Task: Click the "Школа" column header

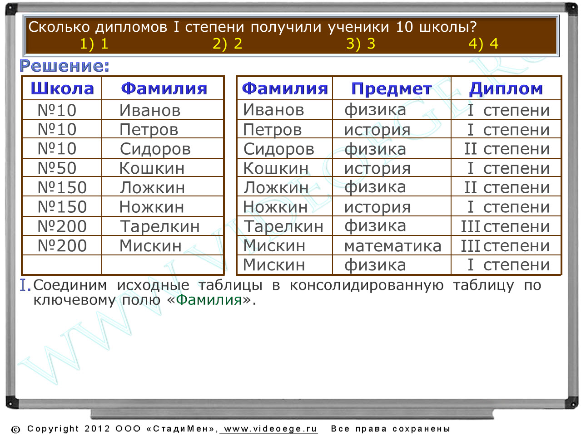Action: coord(62,88)
